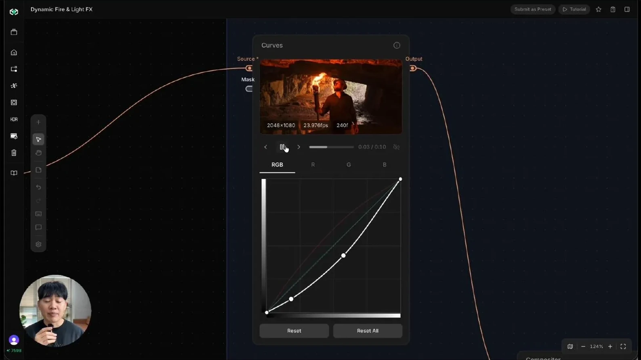Screen dimensions: 641x360
Task: Click the Reset button
Action: pyautogui.click(x=294, y=331)
